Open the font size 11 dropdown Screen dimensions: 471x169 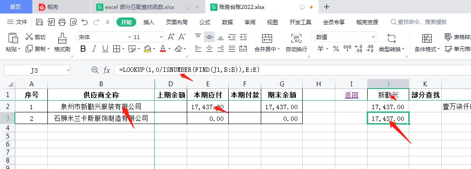point(162,37)
